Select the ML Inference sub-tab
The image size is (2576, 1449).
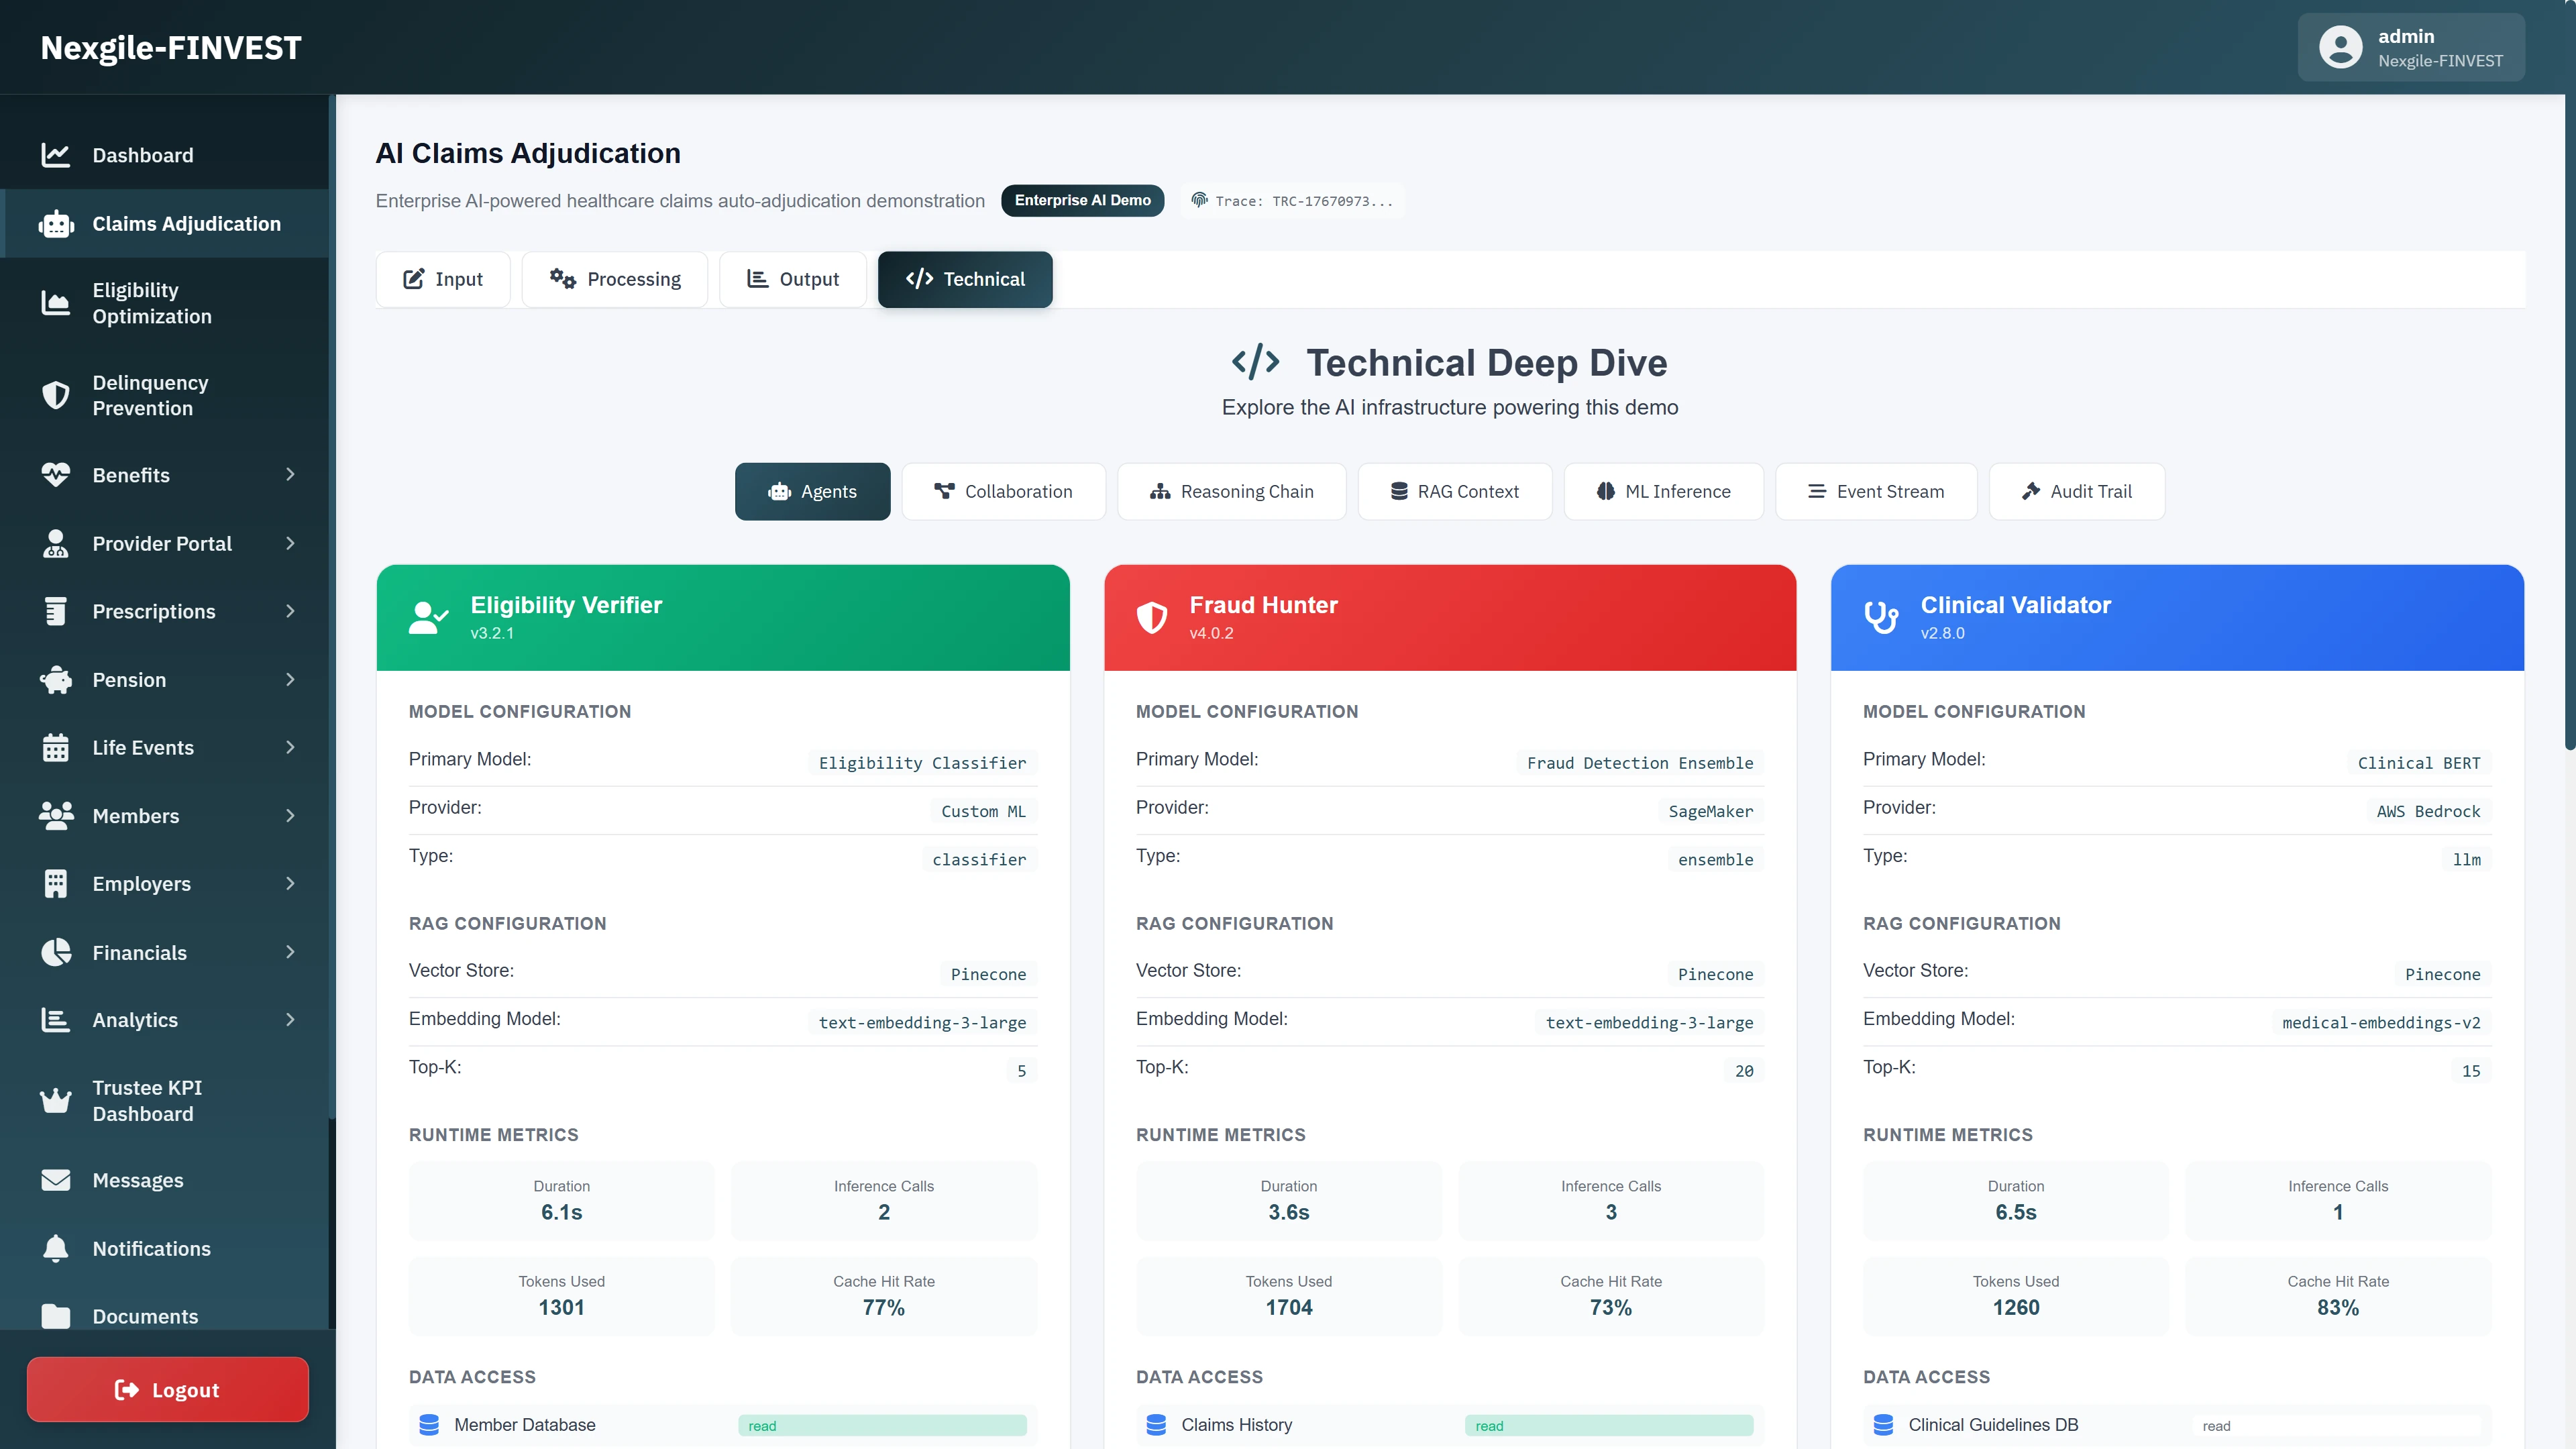point(1664,491)
